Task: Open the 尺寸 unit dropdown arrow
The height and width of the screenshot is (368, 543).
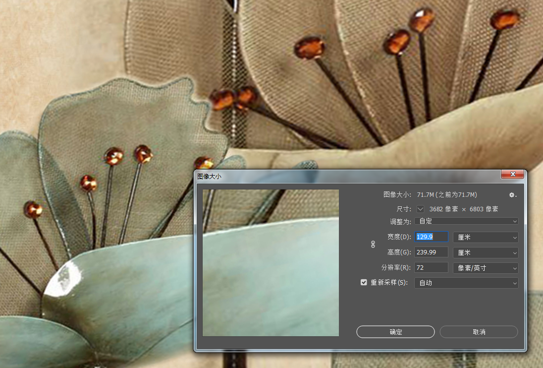Action: pos(421,209)
